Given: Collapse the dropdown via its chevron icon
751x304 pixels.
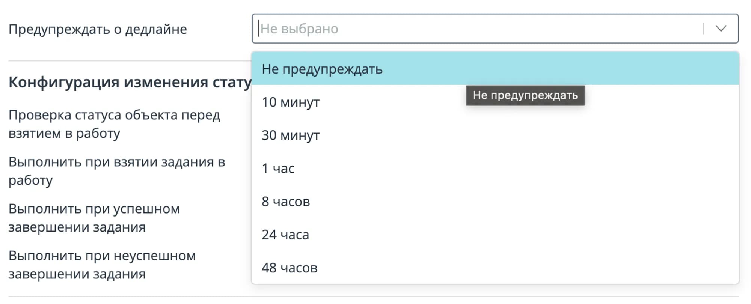Looking at the screenshot, I should (x=721, y=28).
